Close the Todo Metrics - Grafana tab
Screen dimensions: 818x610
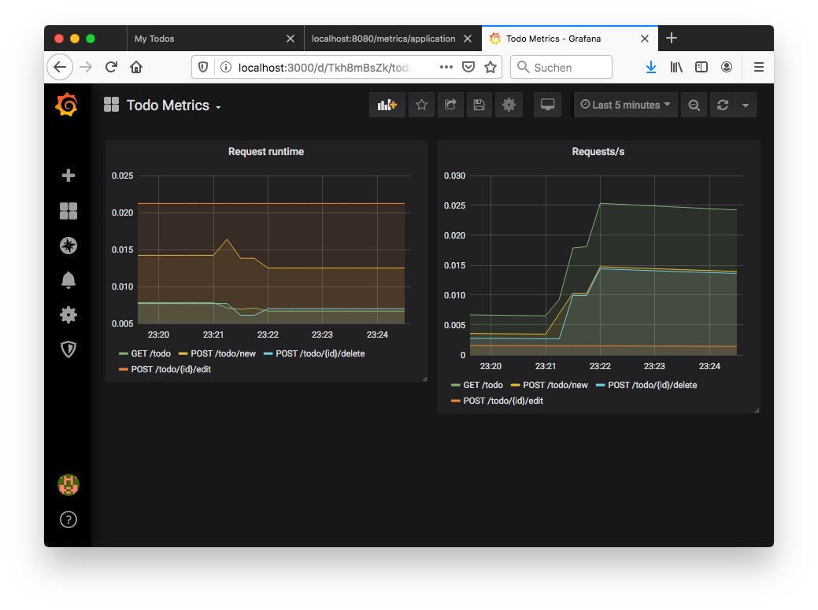tap(645, 39)
